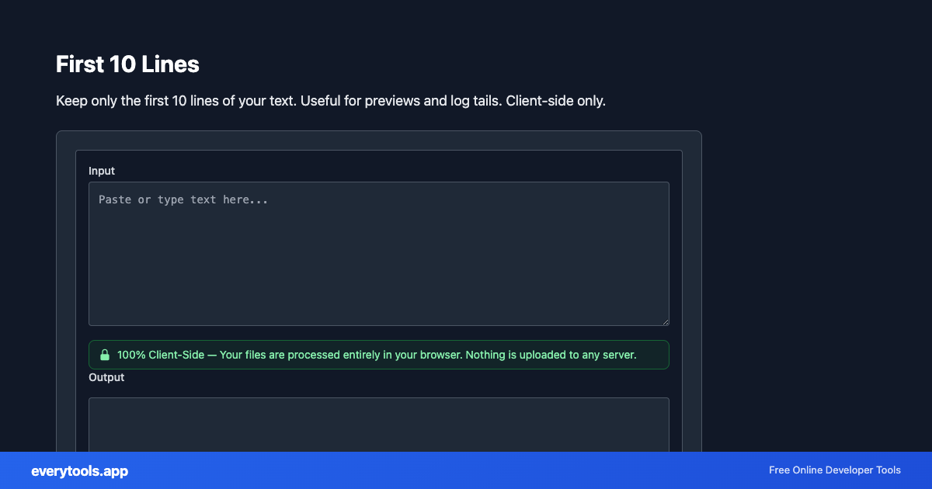Click the blue footer bar

point(466,470)
